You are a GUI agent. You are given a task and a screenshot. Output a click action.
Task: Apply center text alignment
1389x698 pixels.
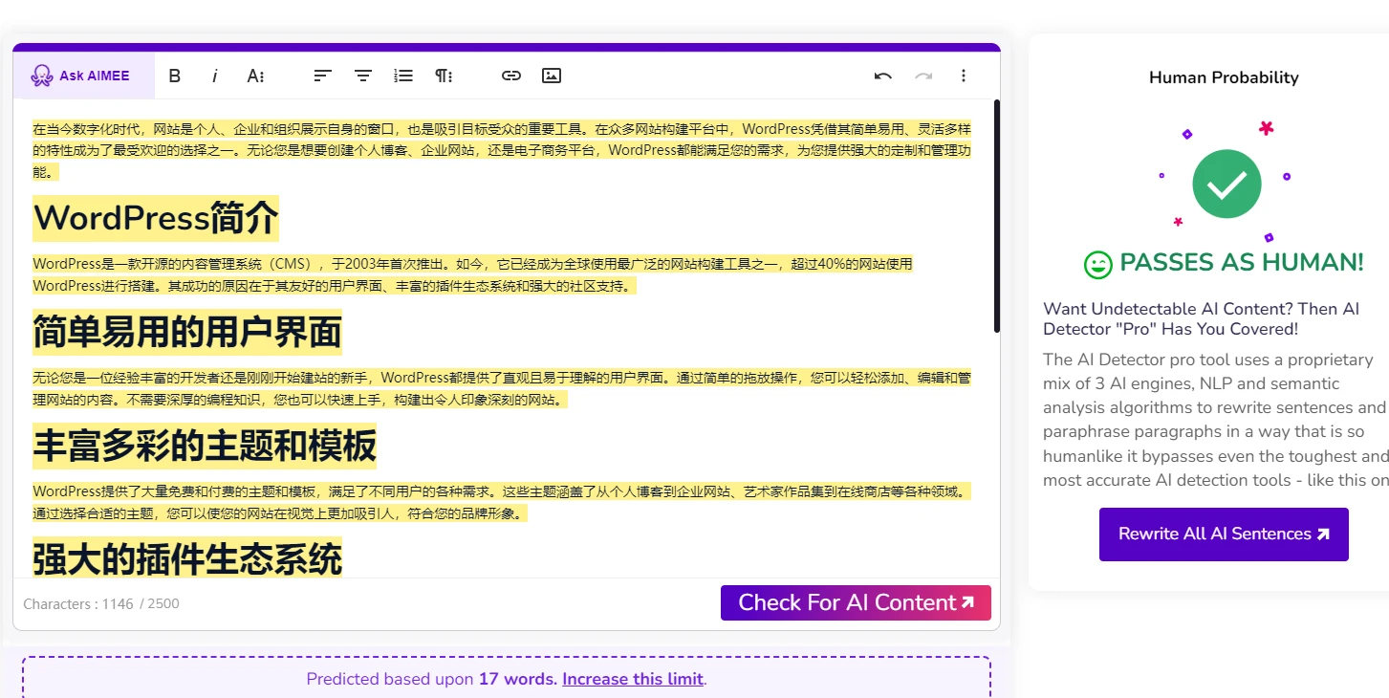363,76
